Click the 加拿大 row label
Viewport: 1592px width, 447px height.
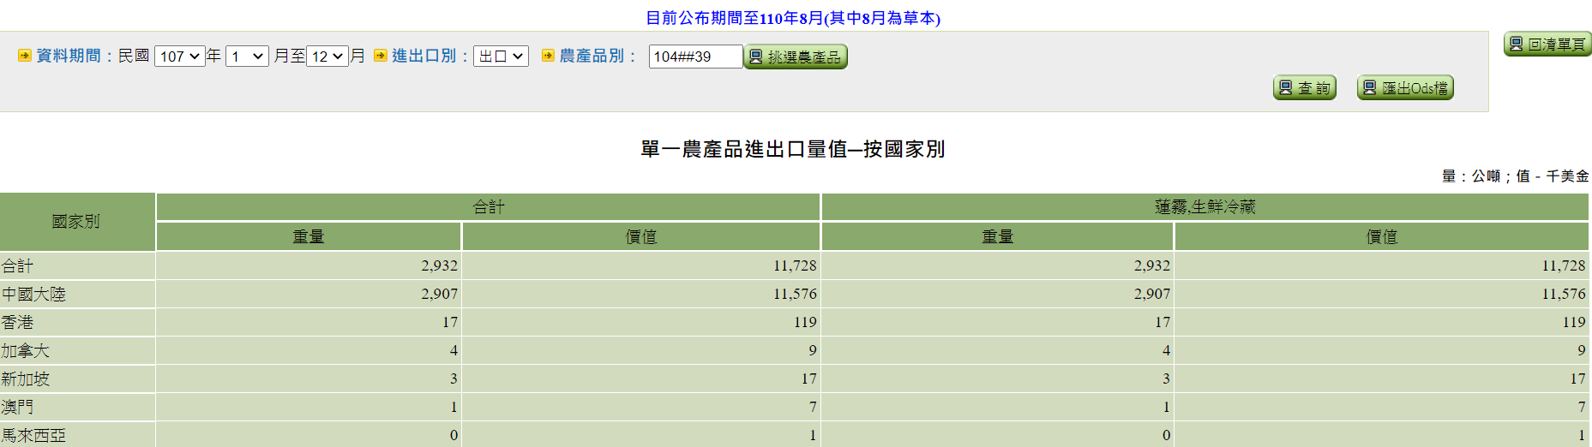(26, 351)
